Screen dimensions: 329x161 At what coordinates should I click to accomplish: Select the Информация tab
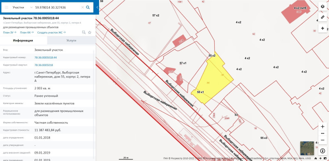[x=23, y=41]
